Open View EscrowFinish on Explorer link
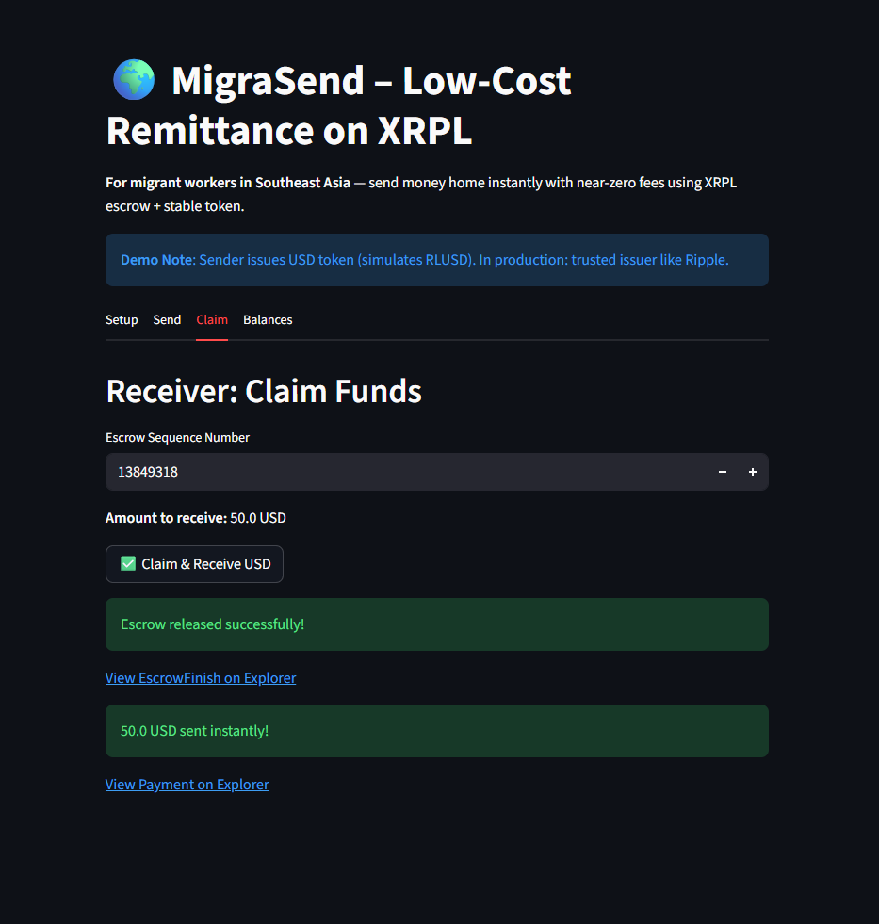 (201, 678)
